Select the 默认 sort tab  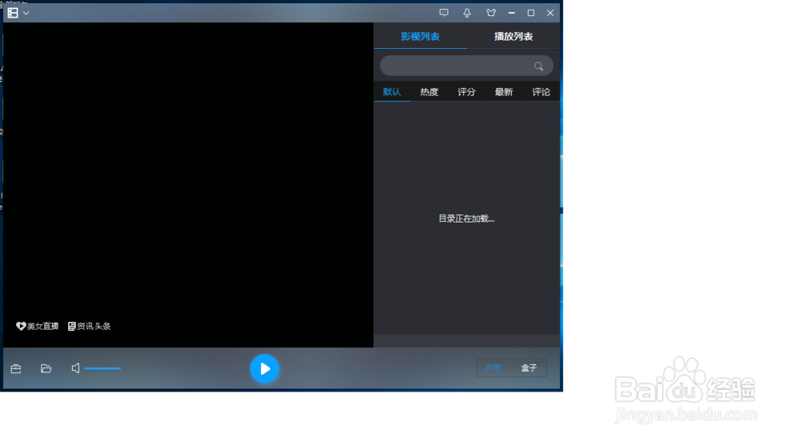pos(392,92)
